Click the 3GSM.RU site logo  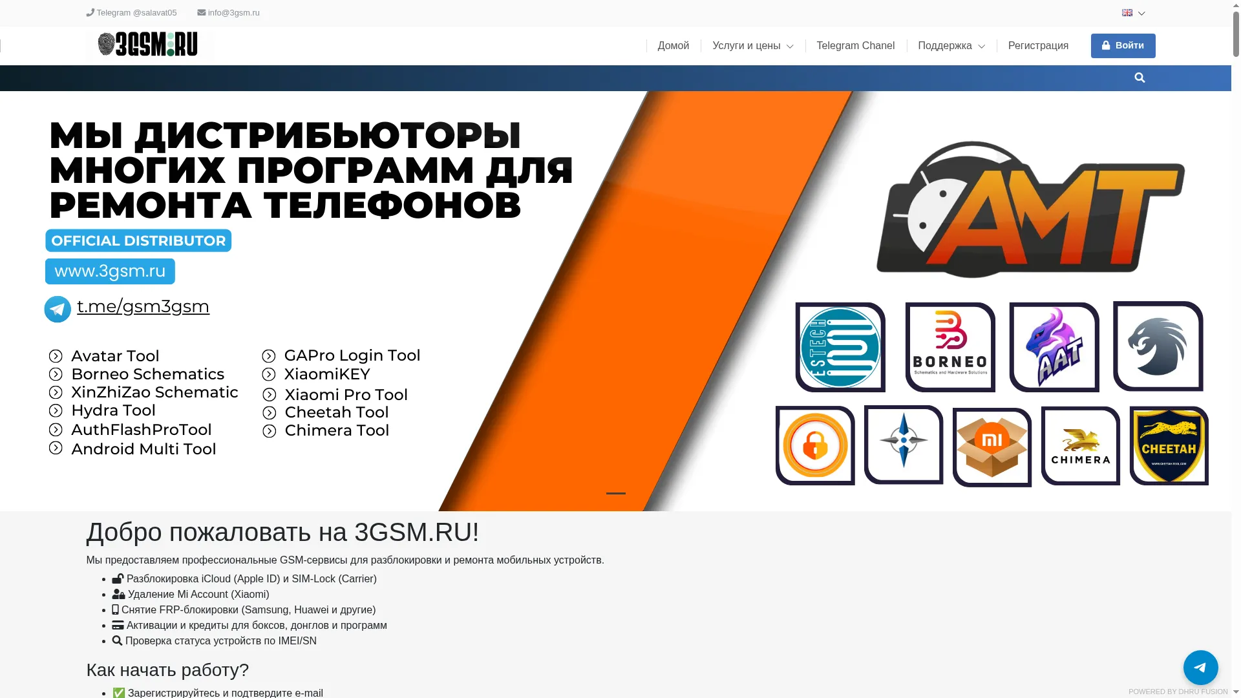(x=149, y=45)
